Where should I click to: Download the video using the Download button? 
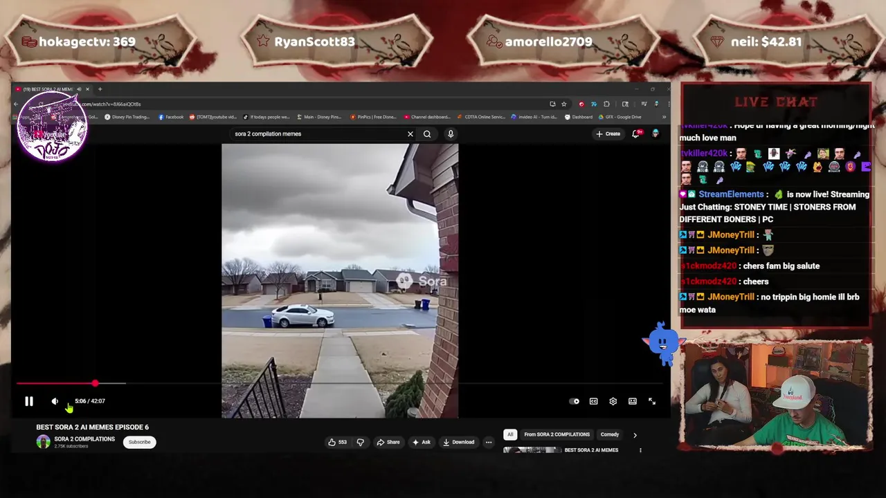pyautogui.click(x=458, y=442)
